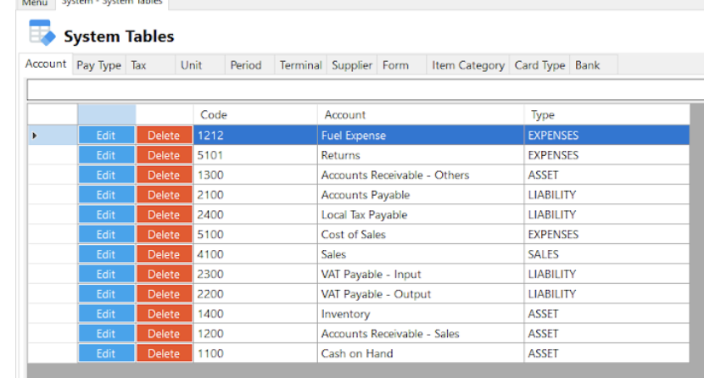Delete the Cost of Sales account
This screenshot has width=704, height=378.
click(165, 235)
